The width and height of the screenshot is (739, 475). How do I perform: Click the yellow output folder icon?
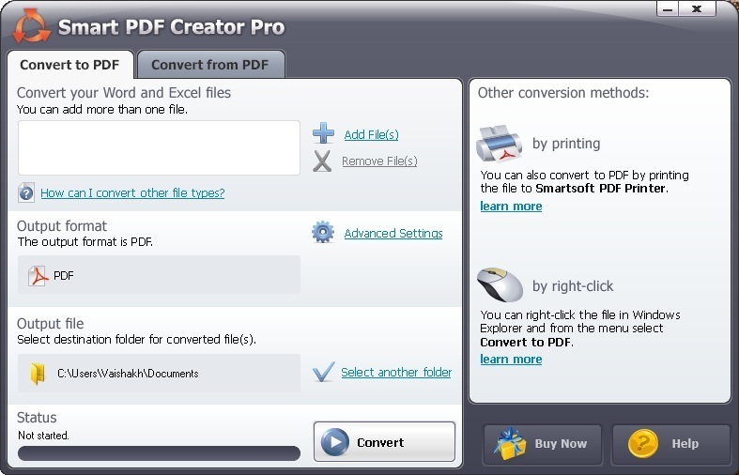(x=38, y=374)
